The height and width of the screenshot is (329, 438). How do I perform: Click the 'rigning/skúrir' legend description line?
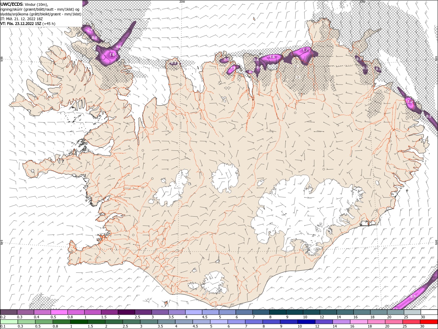coord(40,9)
